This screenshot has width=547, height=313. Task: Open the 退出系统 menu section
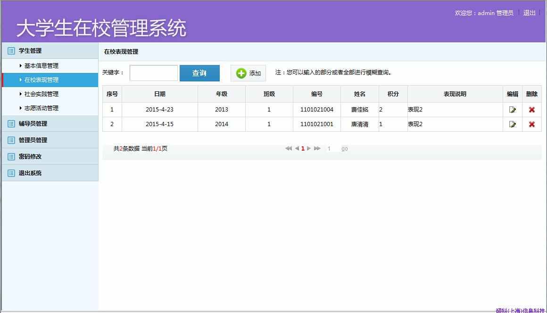(50, 173)
